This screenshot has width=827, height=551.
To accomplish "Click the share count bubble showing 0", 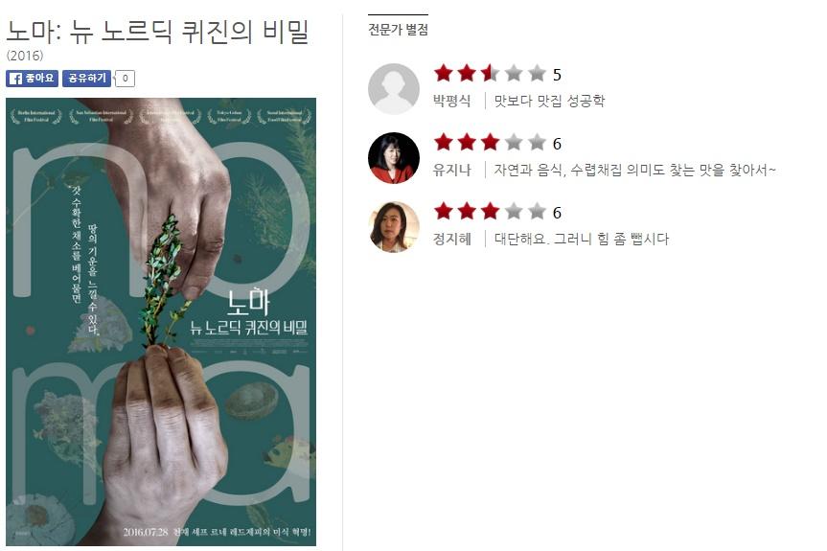I will click(x=125, y=78).
